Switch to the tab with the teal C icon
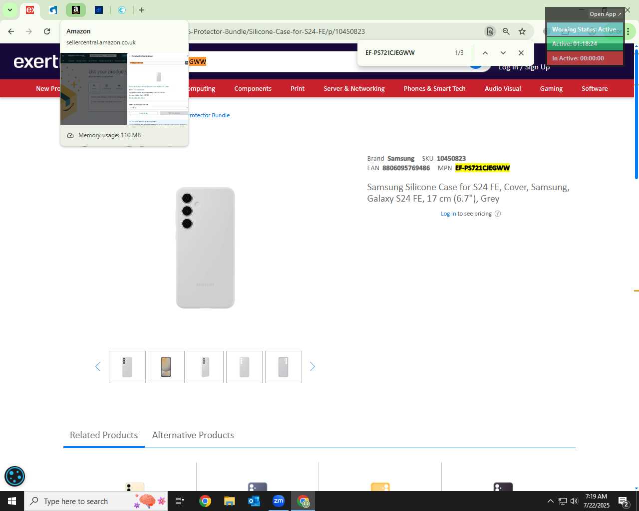 [122, 10]
